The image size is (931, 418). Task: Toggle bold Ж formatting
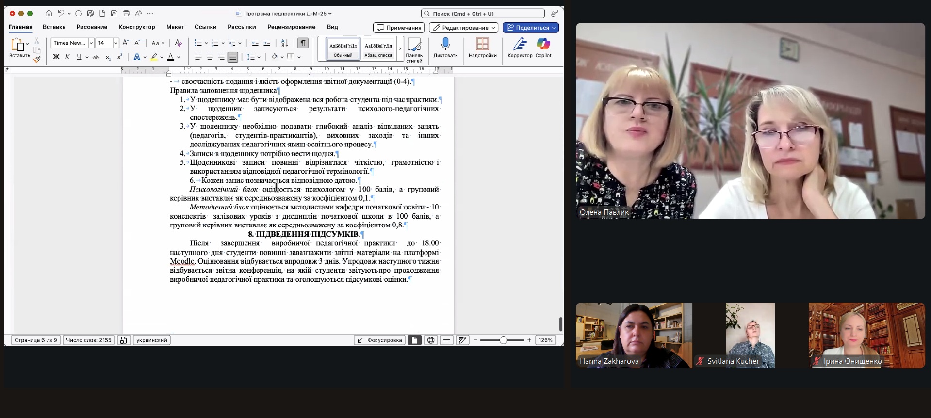(56, 57)
